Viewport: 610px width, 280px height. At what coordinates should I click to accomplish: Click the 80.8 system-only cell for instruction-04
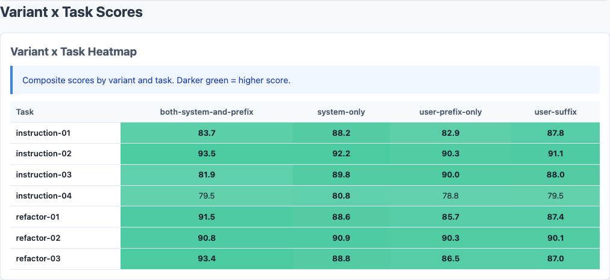pyautogui.click(x=341, y=196)
